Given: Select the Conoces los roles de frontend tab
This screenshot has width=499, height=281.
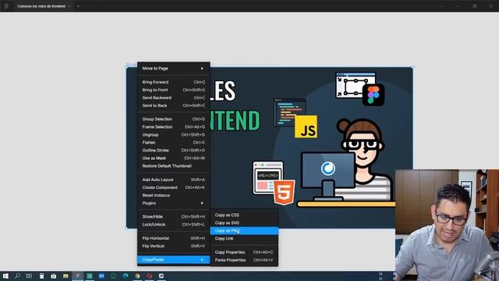Looking at the screenshot, I should click(x=41, y=6).
